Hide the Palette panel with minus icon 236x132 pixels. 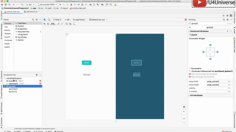click(40, 19)
